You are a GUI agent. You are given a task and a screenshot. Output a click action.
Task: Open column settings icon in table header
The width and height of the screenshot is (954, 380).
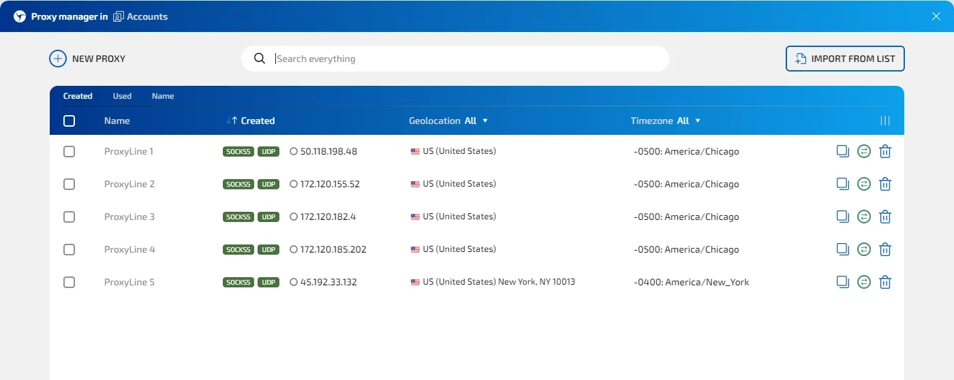click(885, 121)
